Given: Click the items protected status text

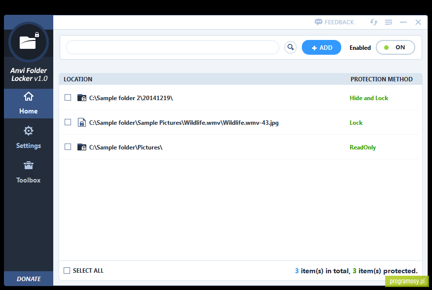Looking at the screenshot, I should 356,271.
